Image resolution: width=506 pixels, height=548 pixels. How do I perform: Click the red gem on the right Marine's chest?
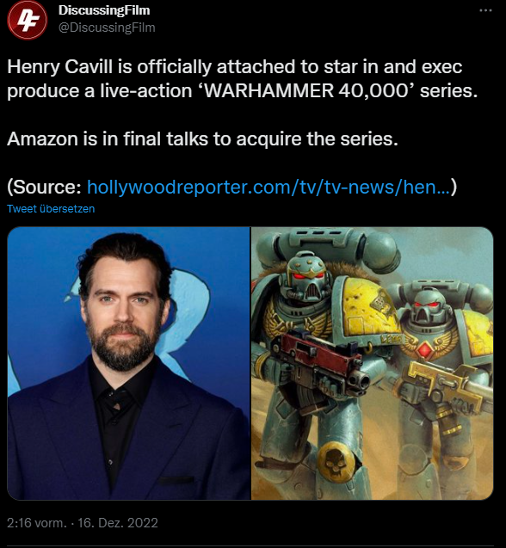(424, 349)
